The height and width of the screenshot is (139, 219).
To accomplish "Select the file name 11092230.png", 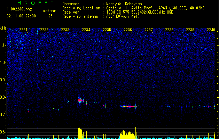I will click(x=19, y=9).
